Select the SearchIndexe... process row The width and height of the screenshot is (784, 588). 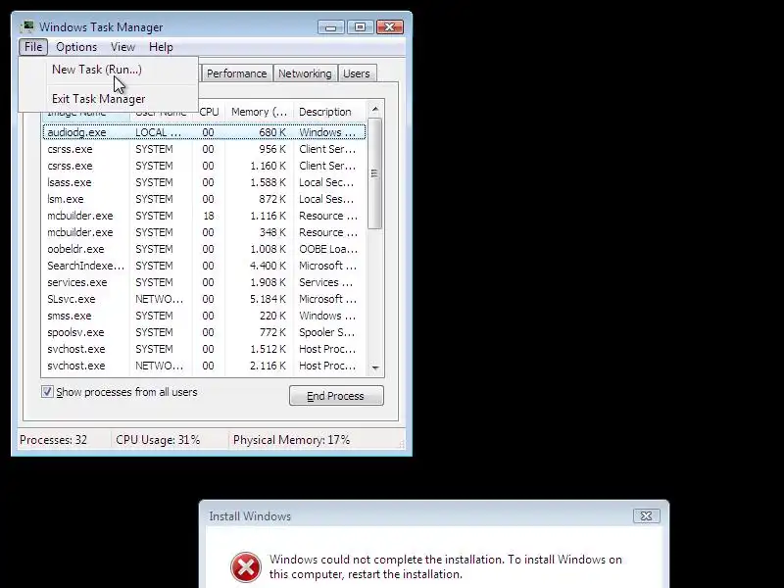[x=204, y=266]
